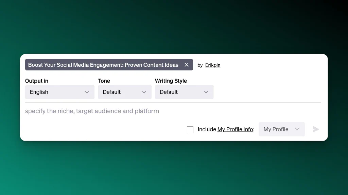Expand the Writing Style Default dropdown

[184, 92]
